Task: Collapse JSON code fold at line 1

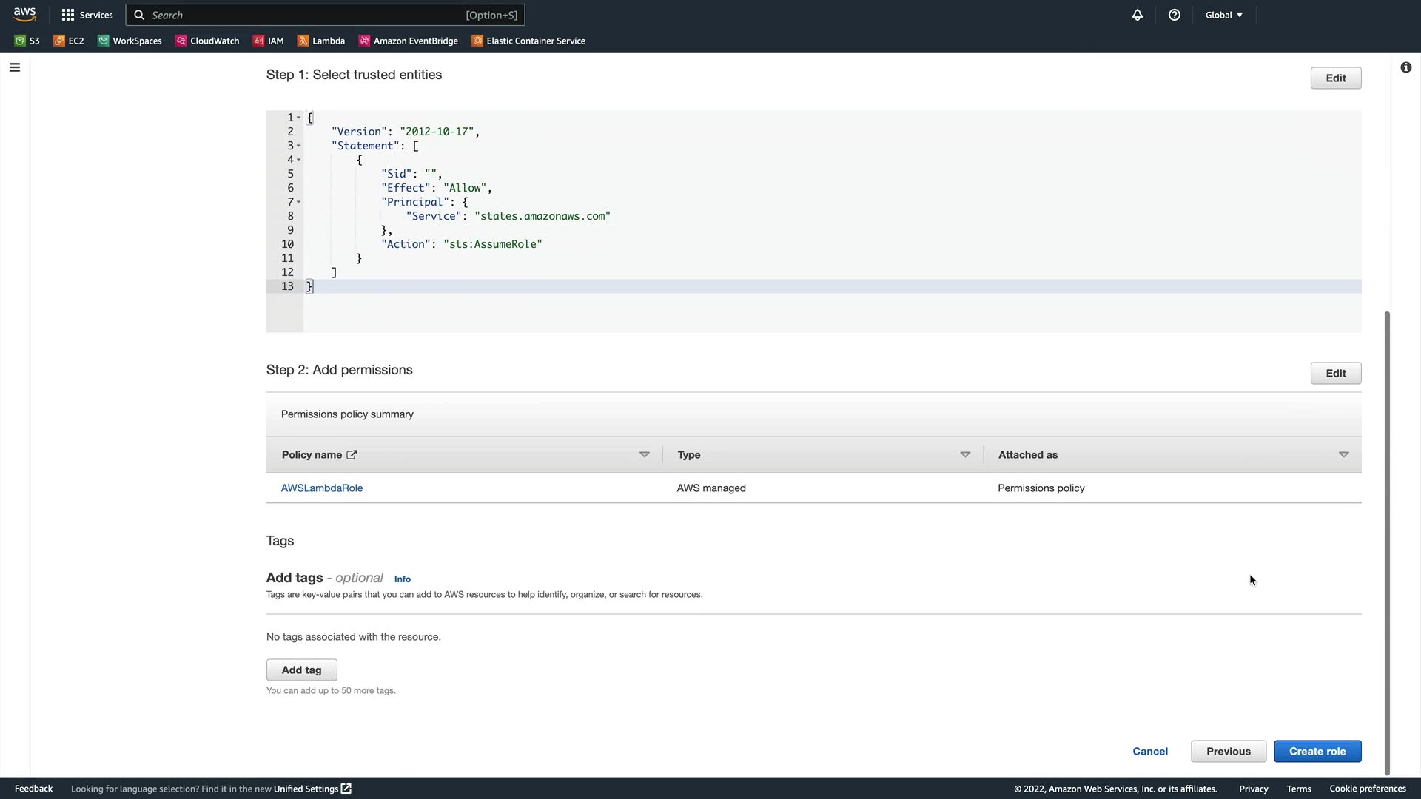Action: click(x=299, y=118)
